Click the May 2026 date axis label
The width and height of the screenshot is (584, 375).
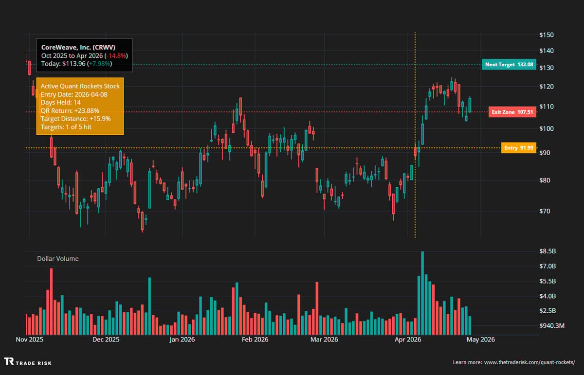[x=481, y=339]
